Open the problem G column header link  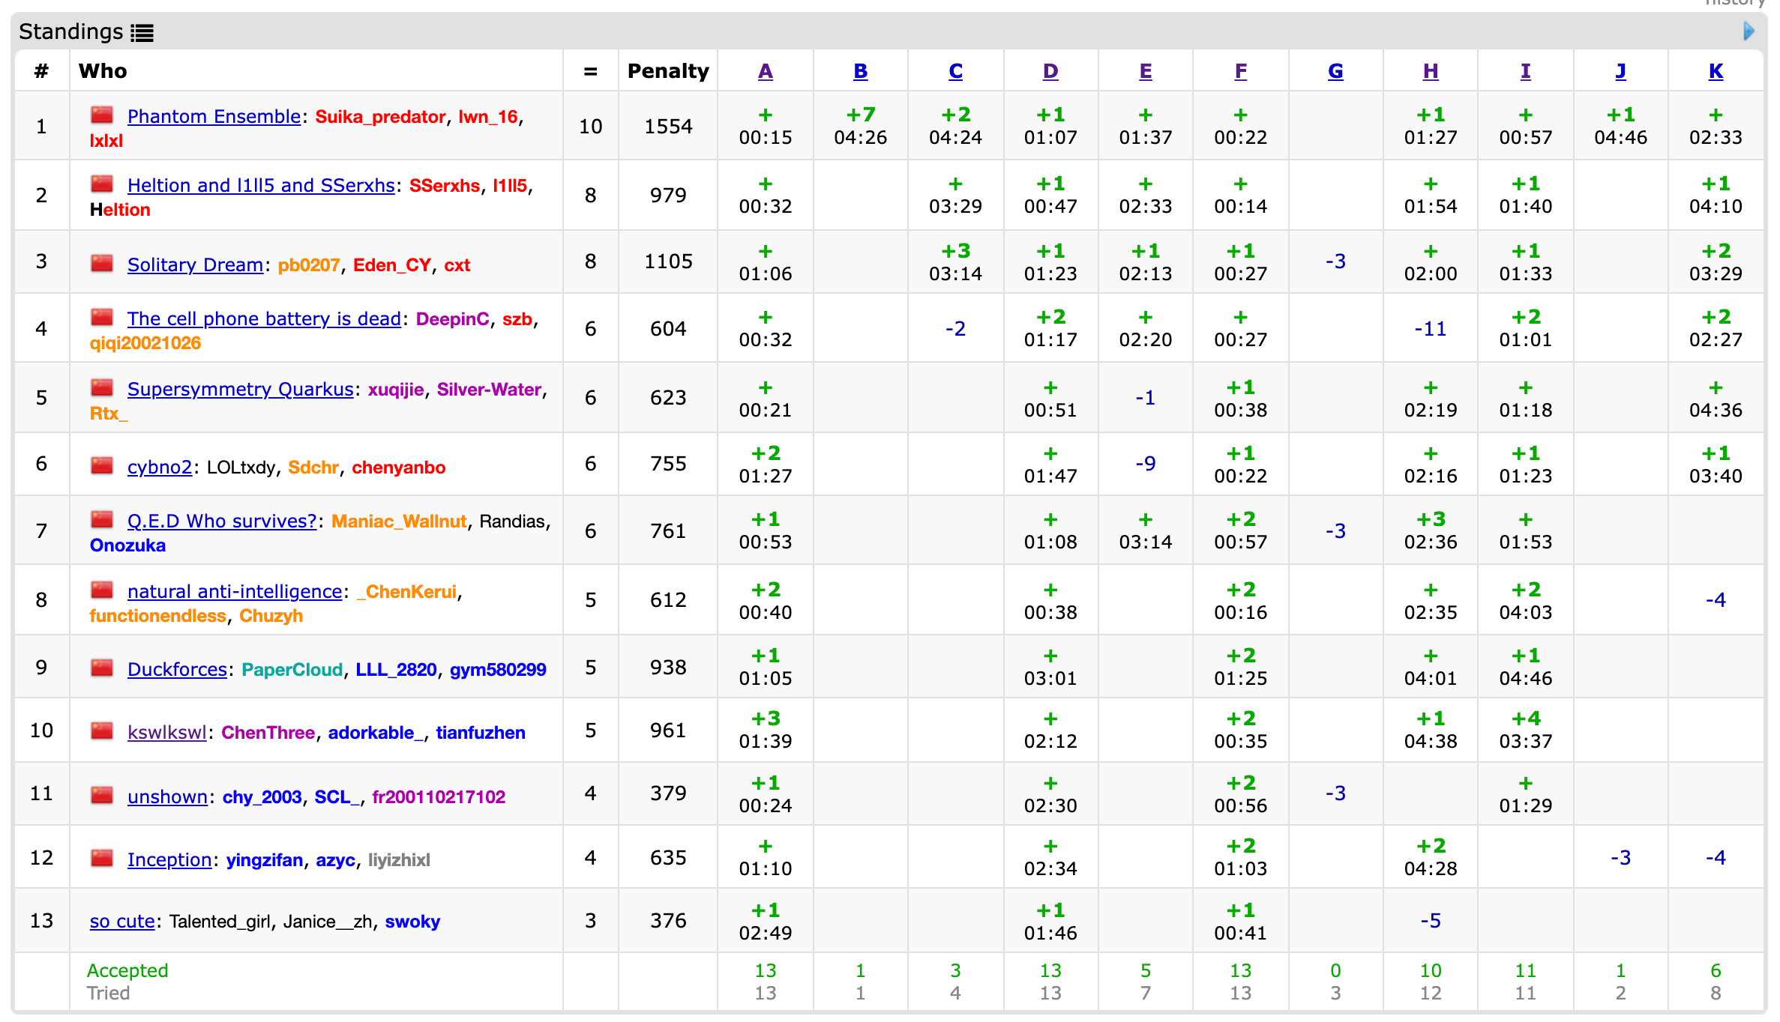[x=1335, y=71]
